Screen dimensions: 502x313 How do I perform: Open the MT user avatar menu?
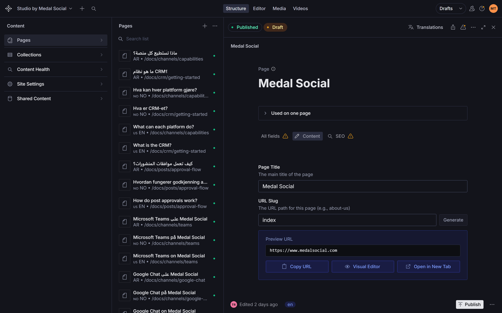pos(493,8)
